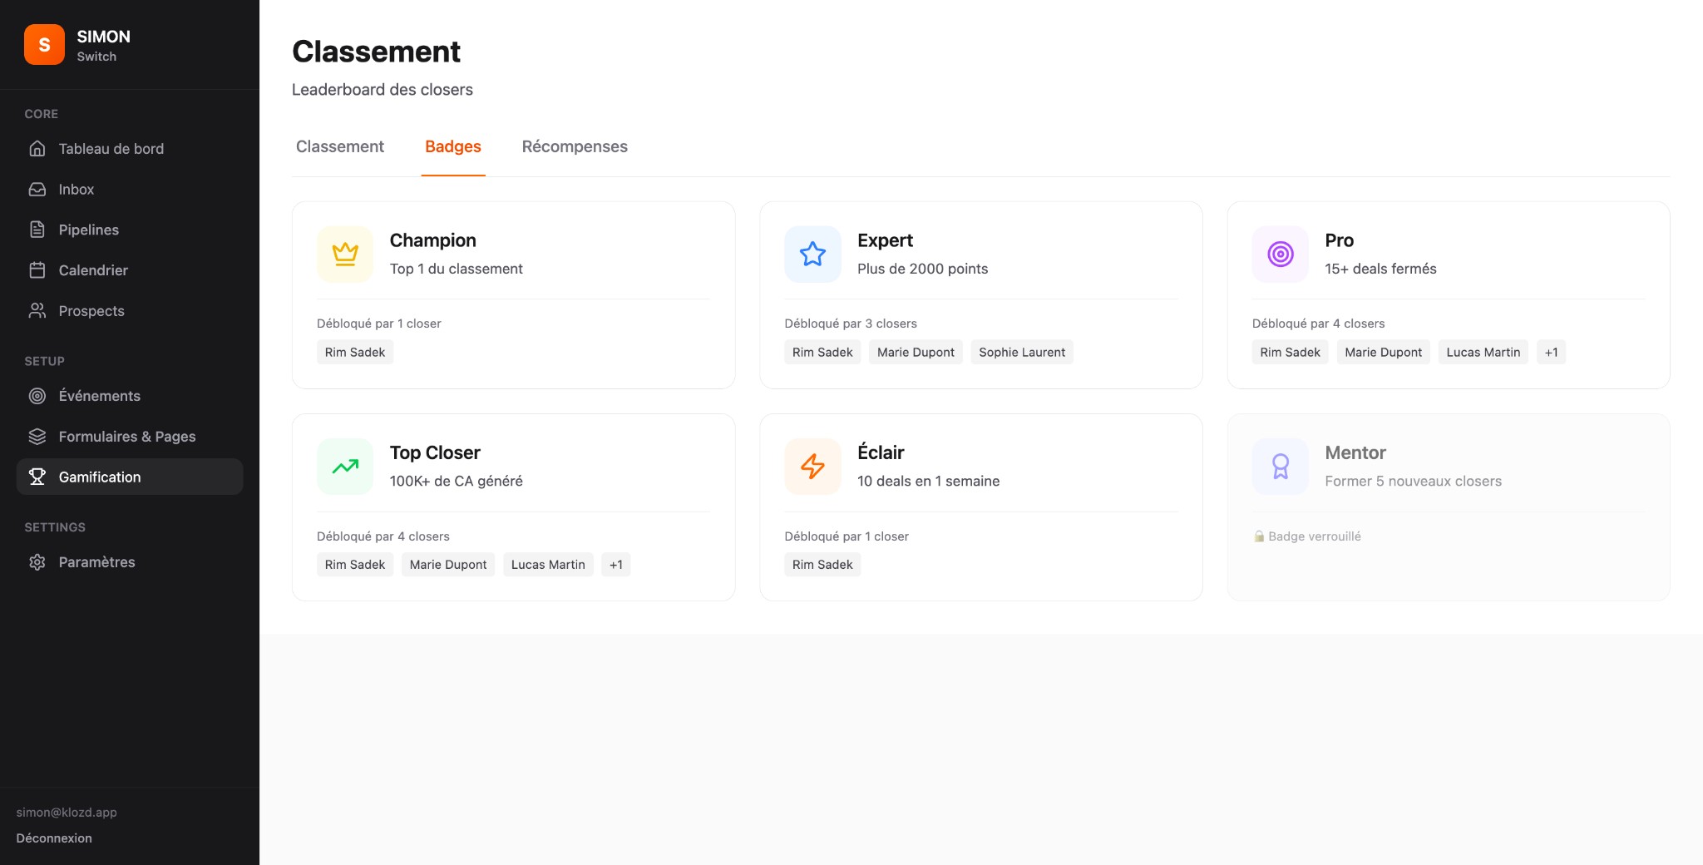Select the Rim Sadek chip under Champion
Image resolution: width=1703 pixels, height=865 pixels.
355,352
